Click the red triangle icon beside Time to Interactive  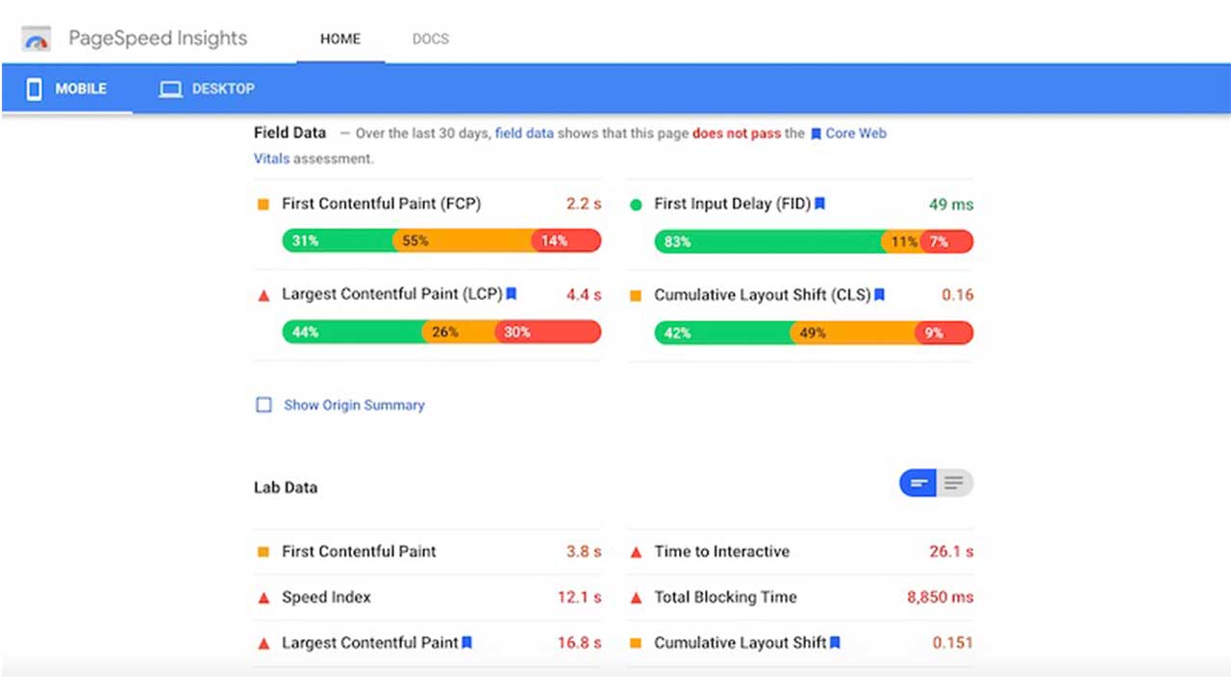[x=636, y=553]
